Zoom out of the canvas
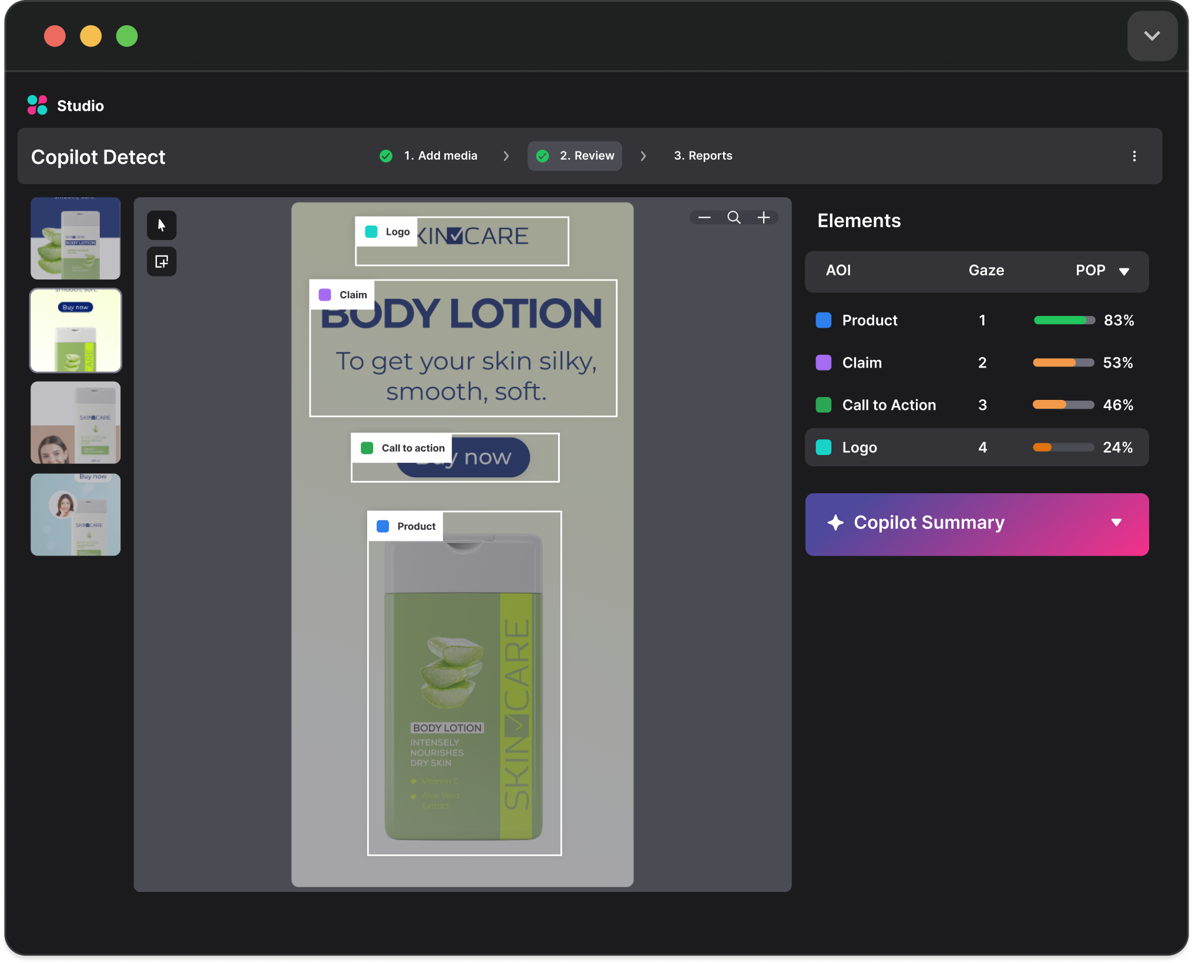Image resolution: width=1192 pixels, height=963 pixels. point(704,217)
